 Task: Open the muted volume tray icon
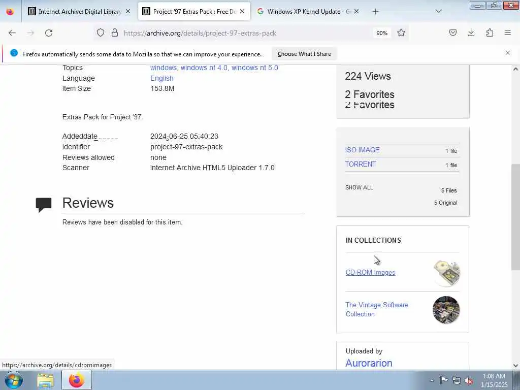tap(469, 381)
